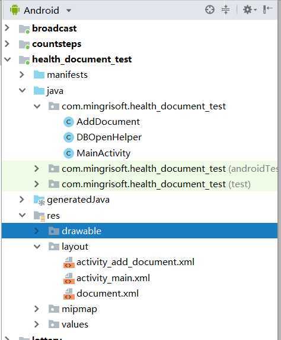Viewport: 281px width, 340px height.
Task: Open the Android view dropdown
Action: (41, 10)
